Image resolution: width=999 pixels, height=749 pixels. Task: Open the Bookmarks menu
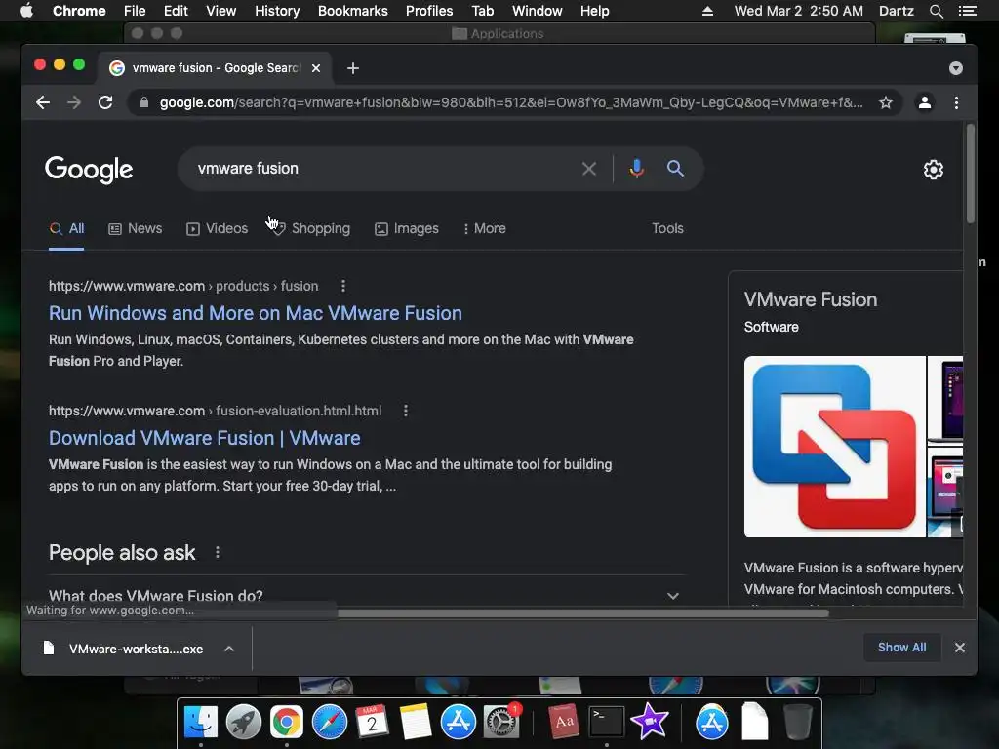pyautogui.click(x=353, y=11)
